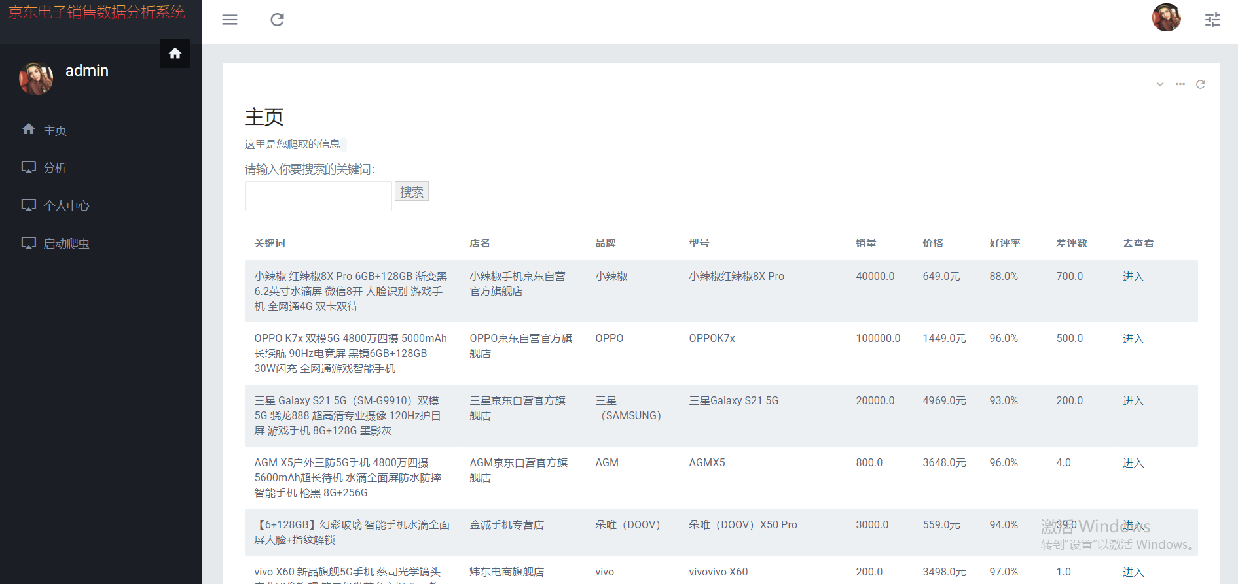Click 进入 link for 小辣椒红辣椒8X Pro row
Screen dimensions: 1238x584
(1133, 277)
